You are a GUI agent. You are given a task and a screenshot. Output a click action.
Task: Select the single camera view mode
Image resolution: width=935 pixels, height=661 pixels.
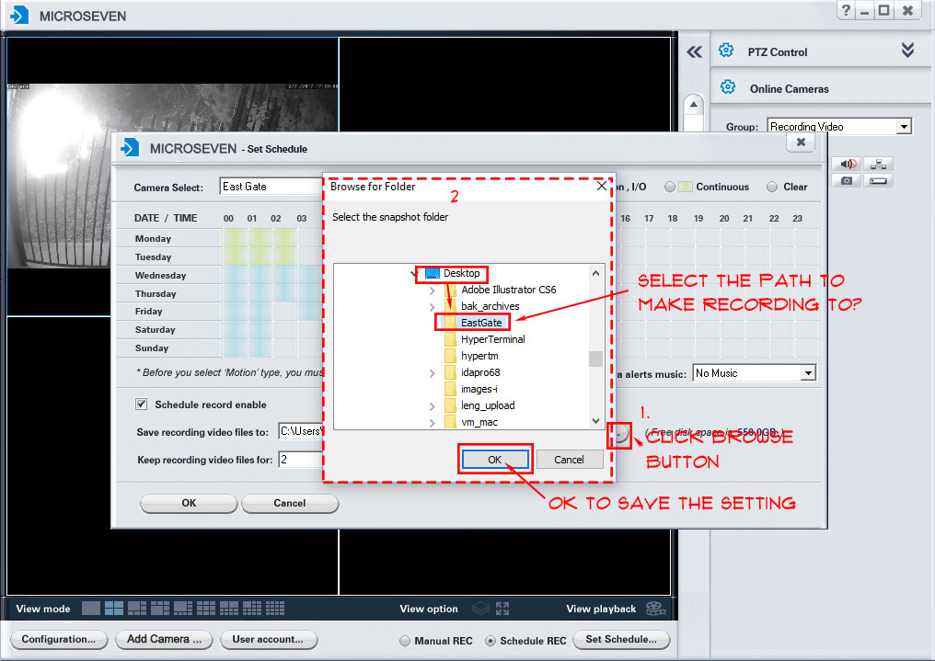click(90, 609)
